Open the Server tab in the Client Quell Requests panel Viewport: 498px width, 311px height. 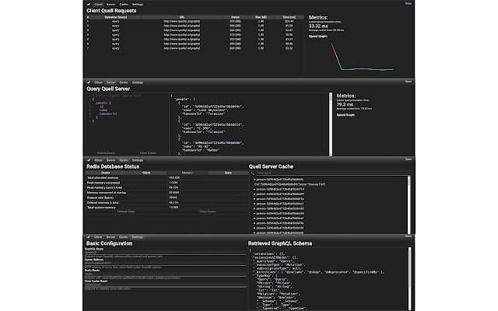pos(110,5)
